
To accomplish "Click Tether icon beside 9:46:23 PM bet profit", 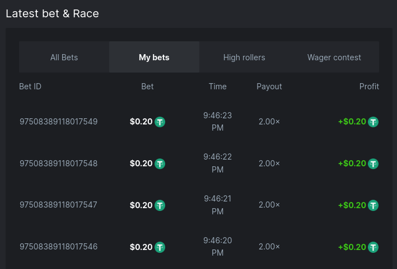I will pos(373,122).
